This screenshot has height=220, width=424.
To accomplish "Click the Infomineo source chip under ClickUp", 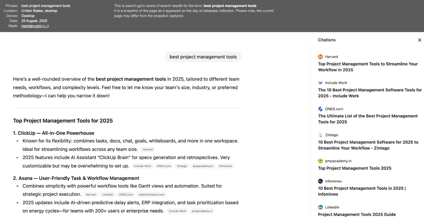I will pos(226,166).
